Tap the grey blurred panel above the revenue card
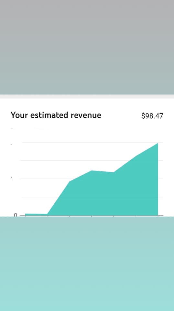Image resolution: width=174 pixels, height=311 pixels. click(x=87, y=47)
